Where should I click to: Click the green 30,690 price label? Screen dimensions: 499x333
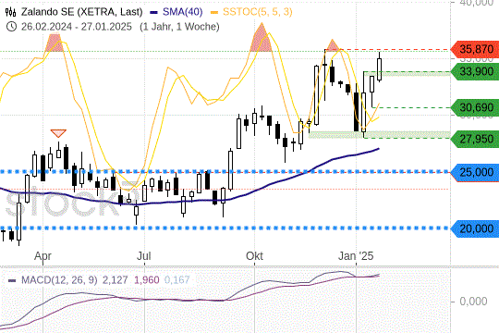[475, 107]
